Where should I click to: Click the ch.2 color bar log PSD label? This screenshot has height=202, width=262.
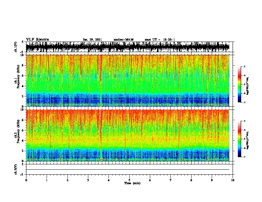click(247, 141)
